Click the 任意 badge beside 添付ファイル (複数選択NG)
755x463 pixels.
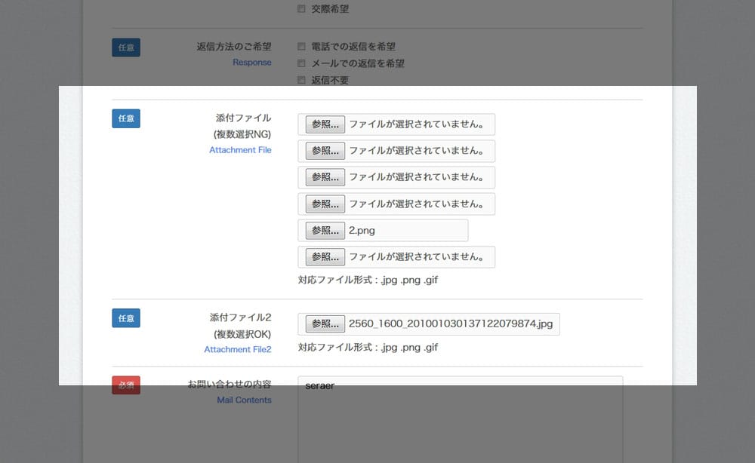pos(126,118)
